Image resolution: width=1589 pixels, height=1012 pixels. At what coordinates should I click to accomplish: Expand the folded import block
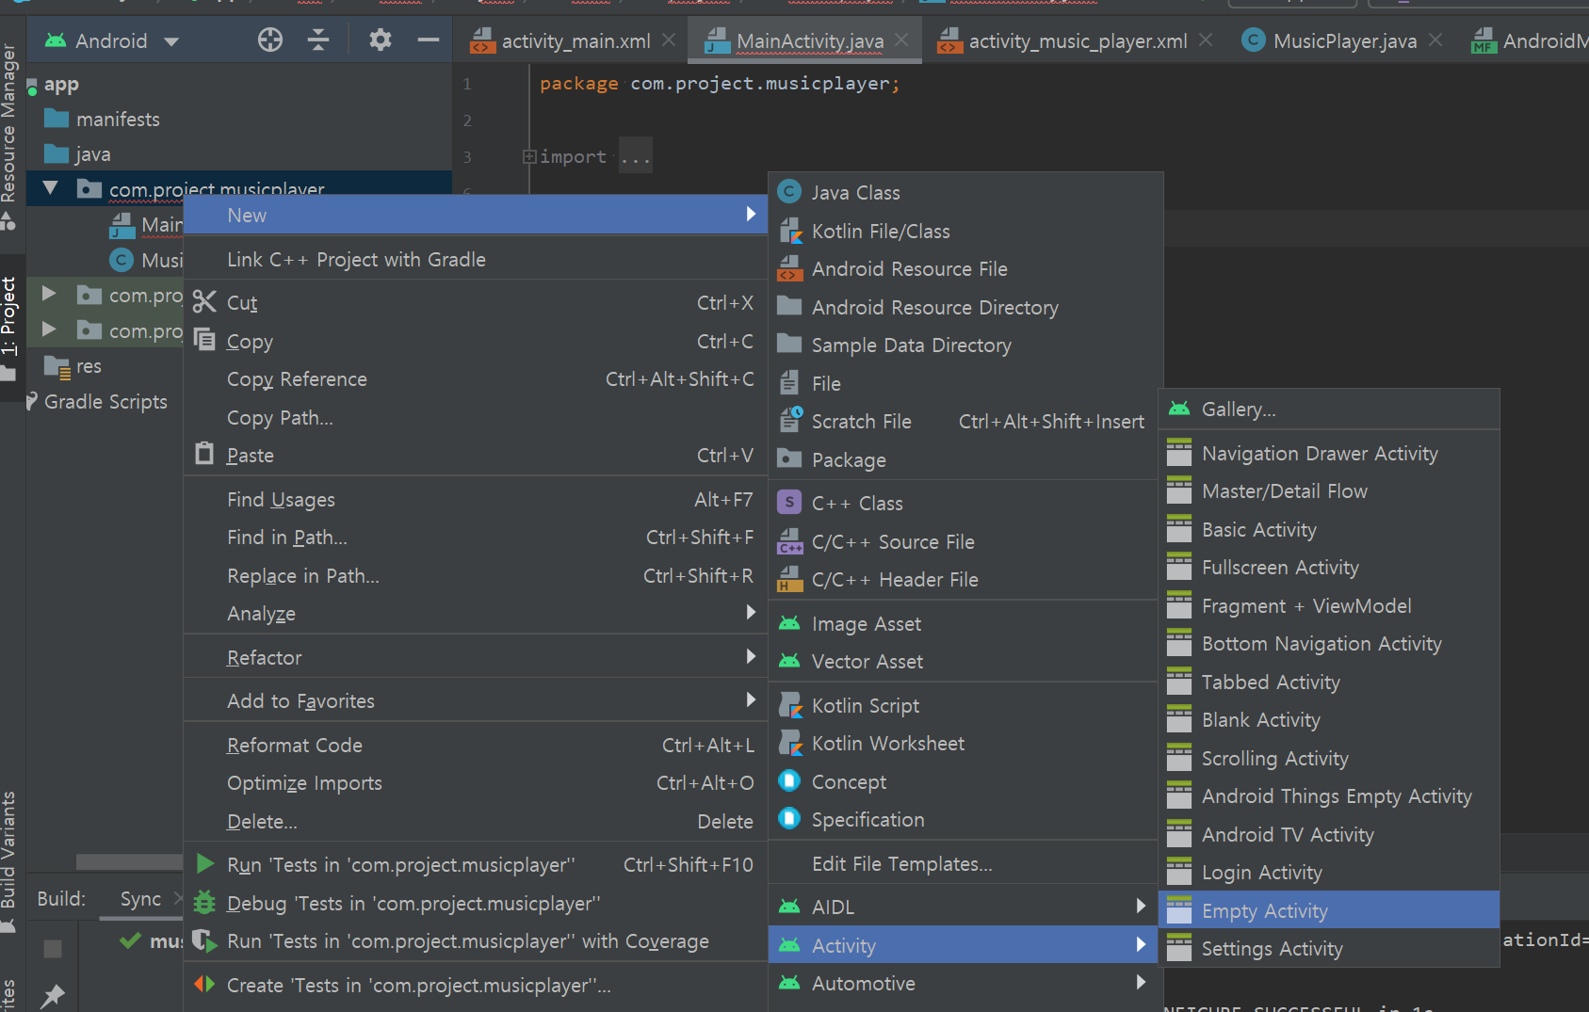click(529, 156)
